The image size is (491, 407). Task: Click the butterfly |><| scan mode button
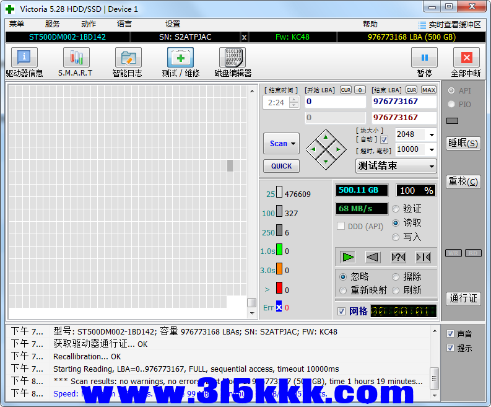[x=424, y=256]
